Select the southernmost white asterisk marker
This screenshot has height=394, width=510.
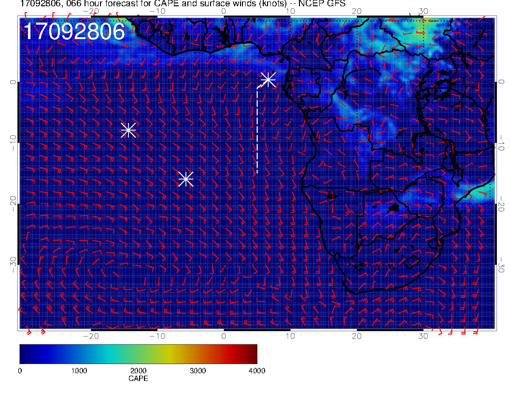click(x=185, y=179)
